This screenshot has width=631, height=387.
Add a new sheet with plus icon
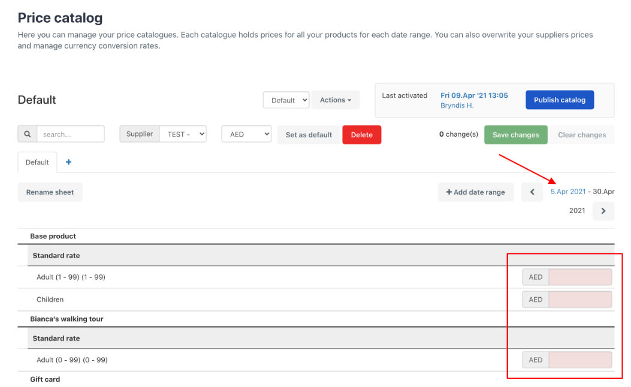(68, 162)
